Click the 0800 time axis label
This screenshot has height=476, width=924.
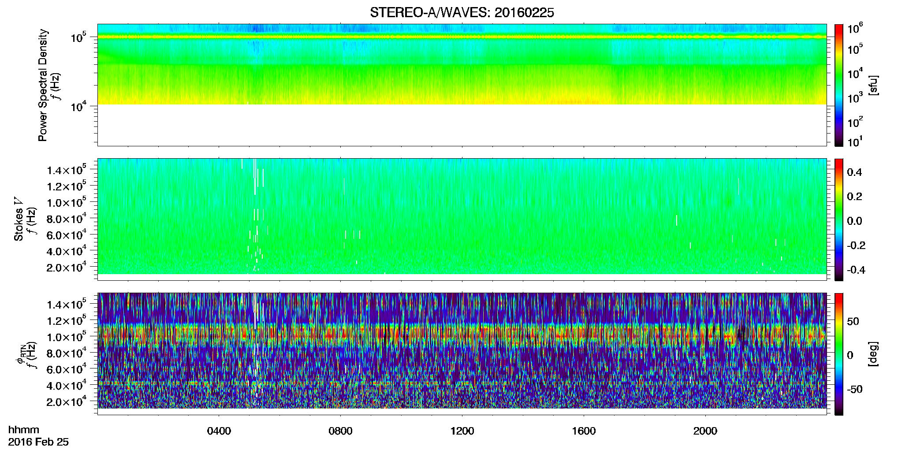click(340, 431)
